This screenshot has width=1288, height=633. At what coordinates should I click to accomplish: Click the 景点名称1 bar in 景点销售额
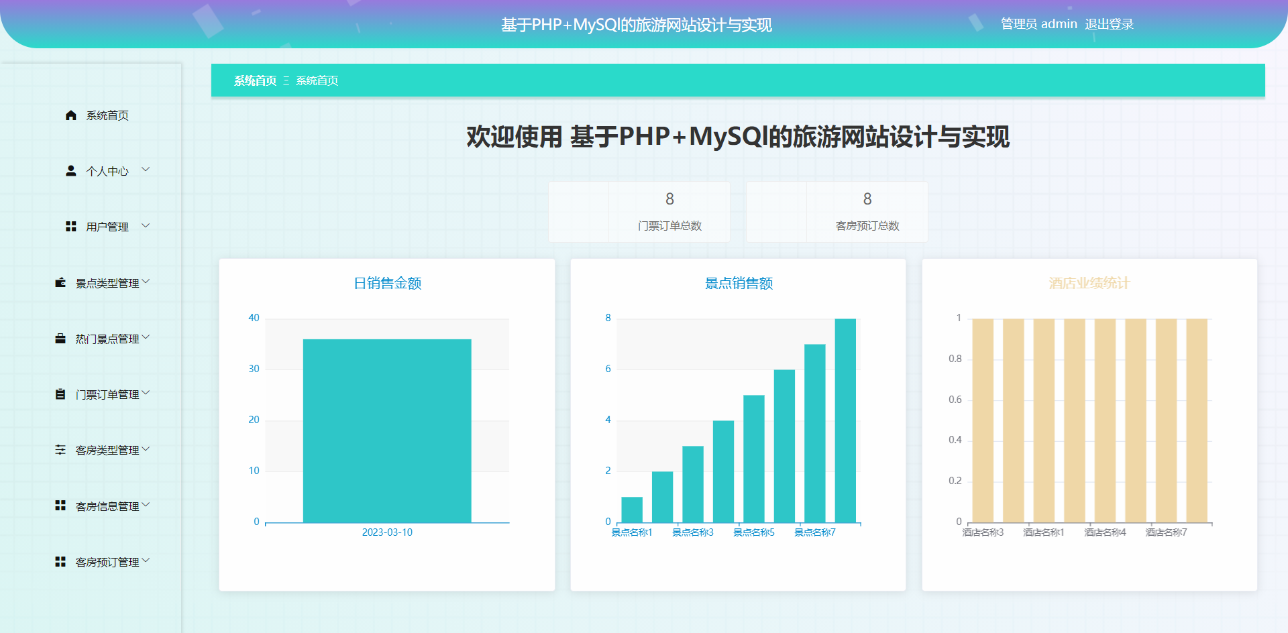(x=632, y=510)
